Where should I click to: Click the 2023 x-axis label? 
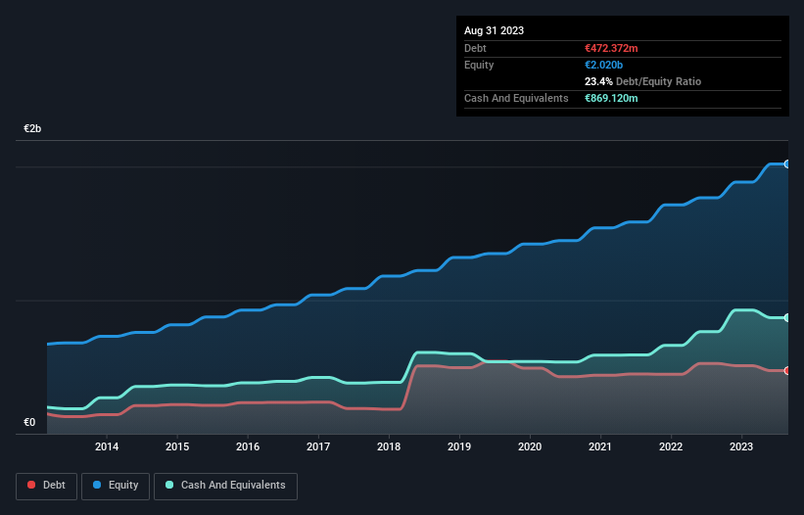click(x=741, y=446)
